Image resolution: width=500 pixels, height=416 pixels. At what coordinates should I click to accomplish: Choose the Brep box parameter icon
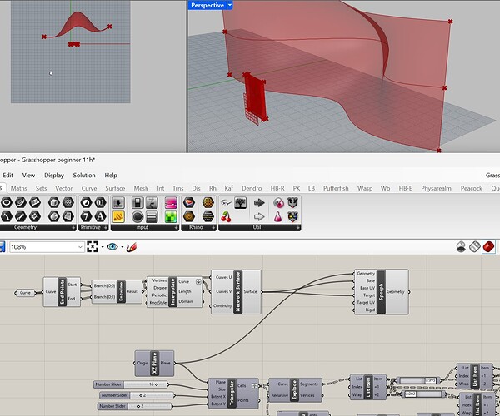coord(54,202)
